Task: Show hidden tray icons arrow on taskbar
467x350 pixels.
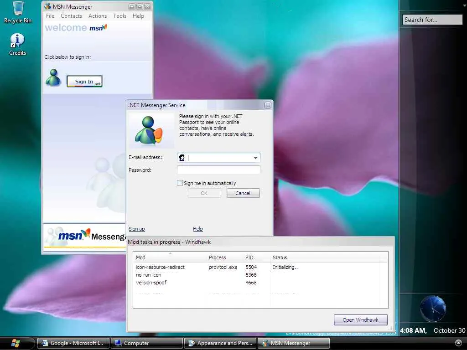Action: (458, 343)
